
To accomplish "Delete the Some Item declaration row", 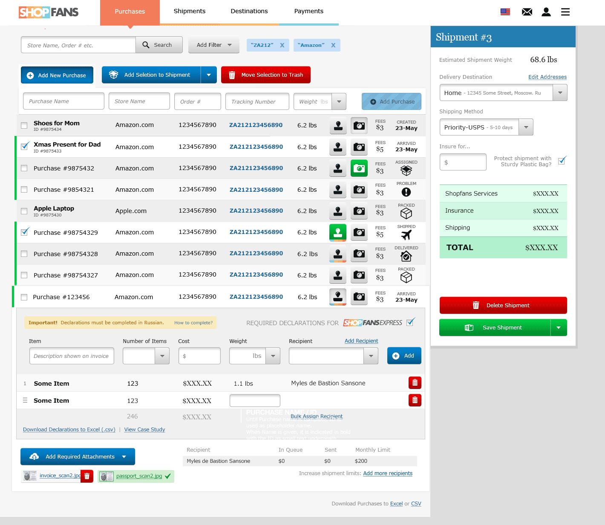I will coord(415,383).
